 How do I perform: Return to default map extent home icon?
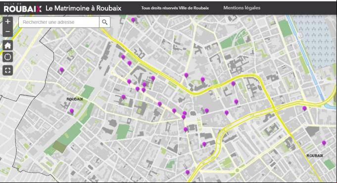click(x=8, y=45)
